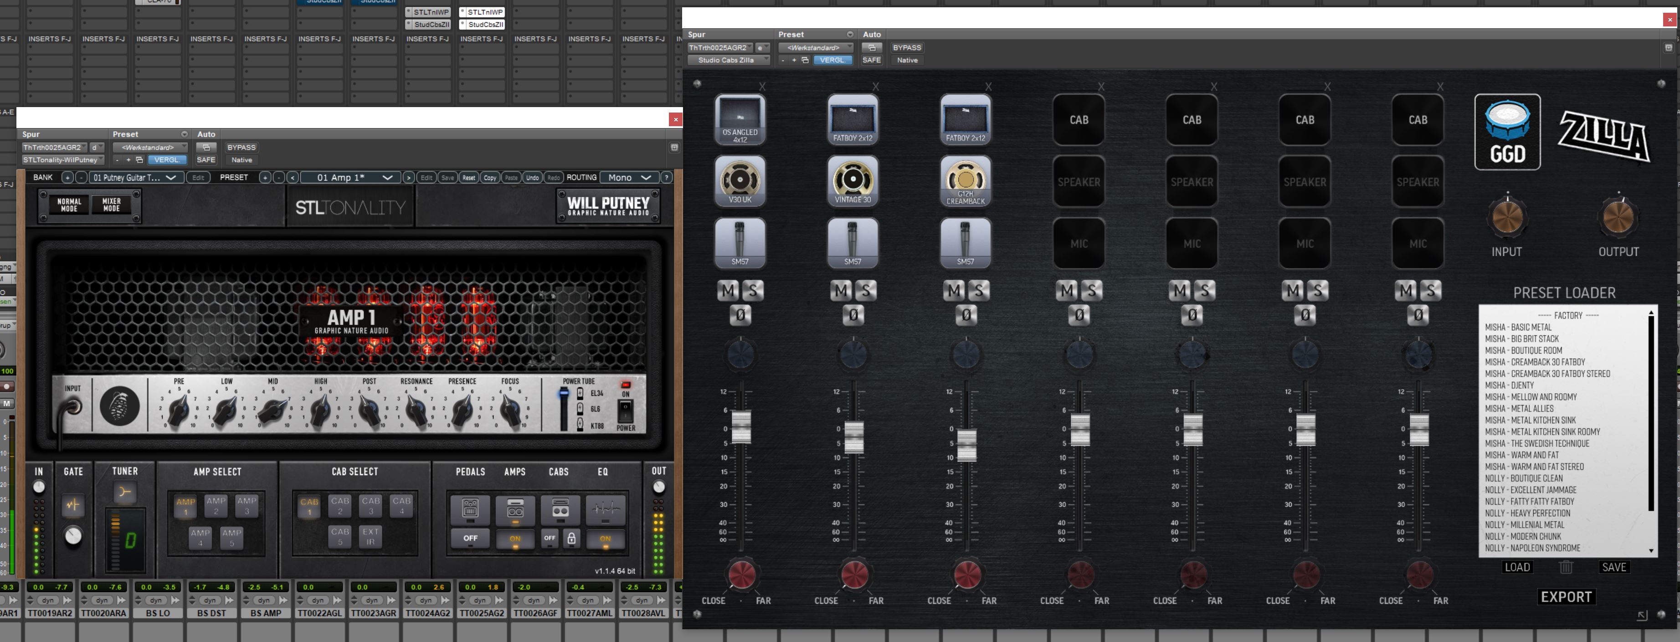This screenshot has height=642, width=1680.
Task: Open the pedals section icon
Action: coord(470,509)
